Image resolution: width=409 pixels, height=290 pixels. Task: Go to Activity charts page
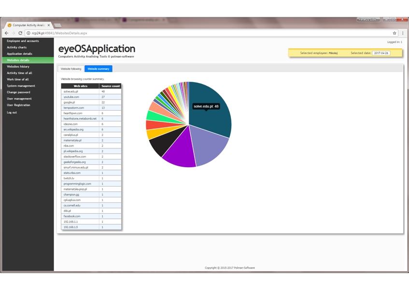[x=17, y=47]
